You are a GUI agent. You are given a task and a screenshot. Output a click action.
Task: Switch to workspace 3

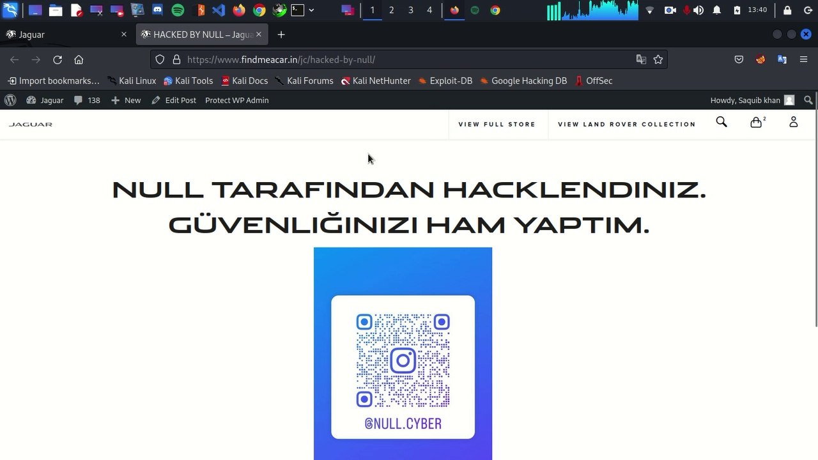[x=410, y=10]
